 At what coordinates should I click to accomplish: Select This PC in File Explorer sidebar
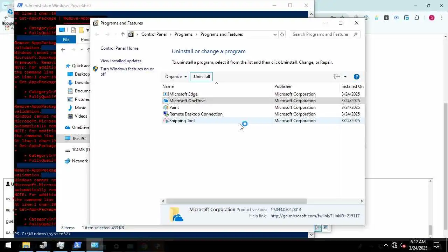coord(79,139)
